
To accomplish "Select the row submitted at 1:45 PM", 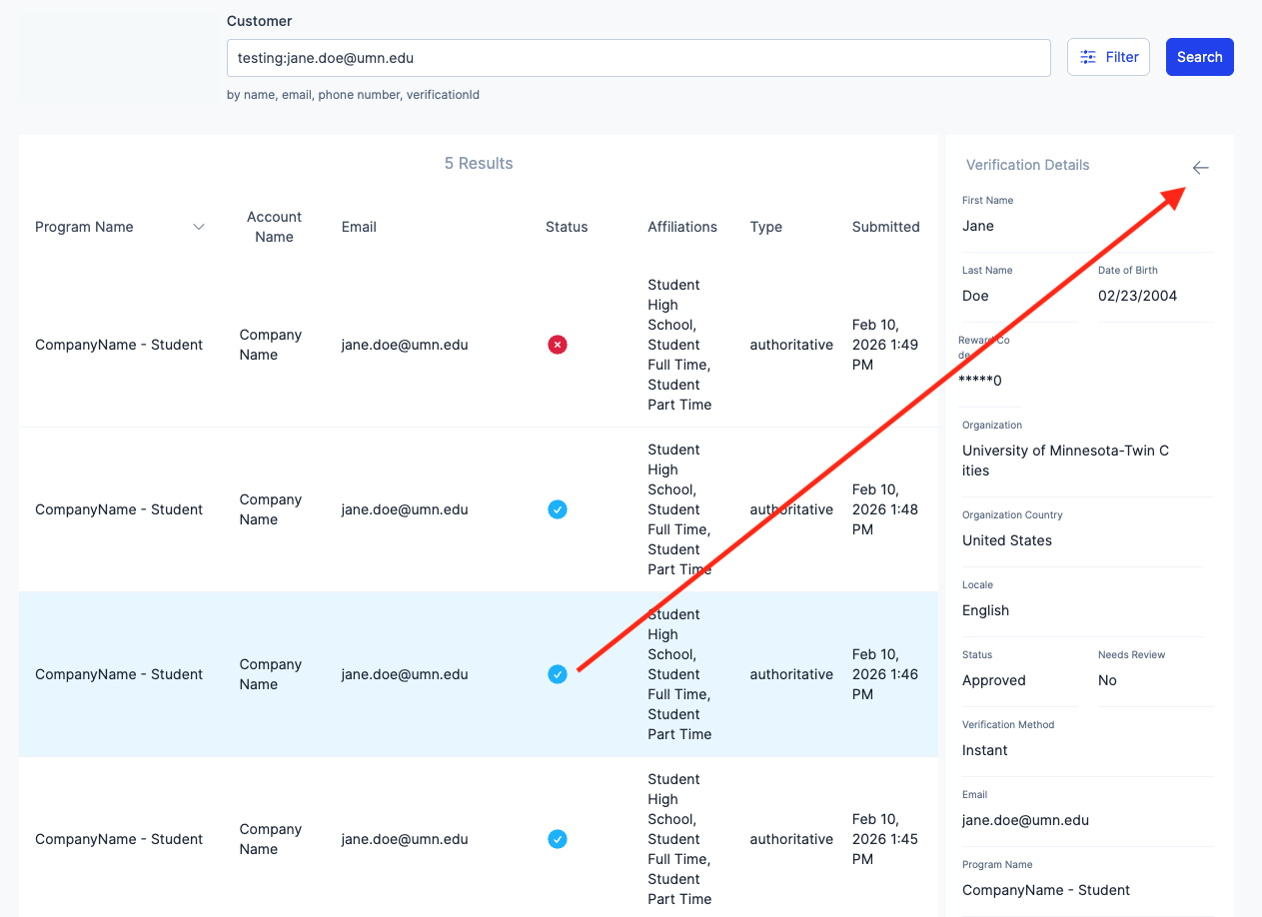I will point(120,839).
